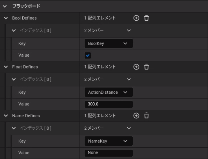Click Value label beside the 300.0 field

click(24, 104)
